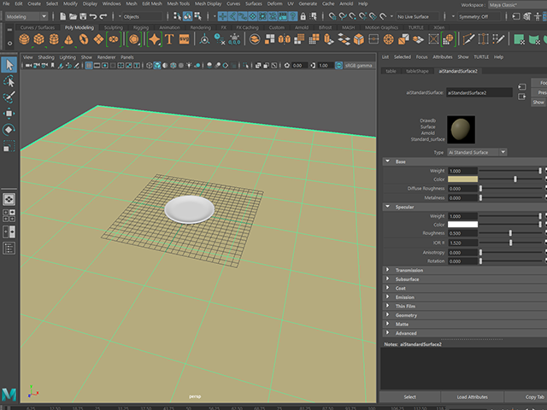Expand the Emission section

coord(387,297)
